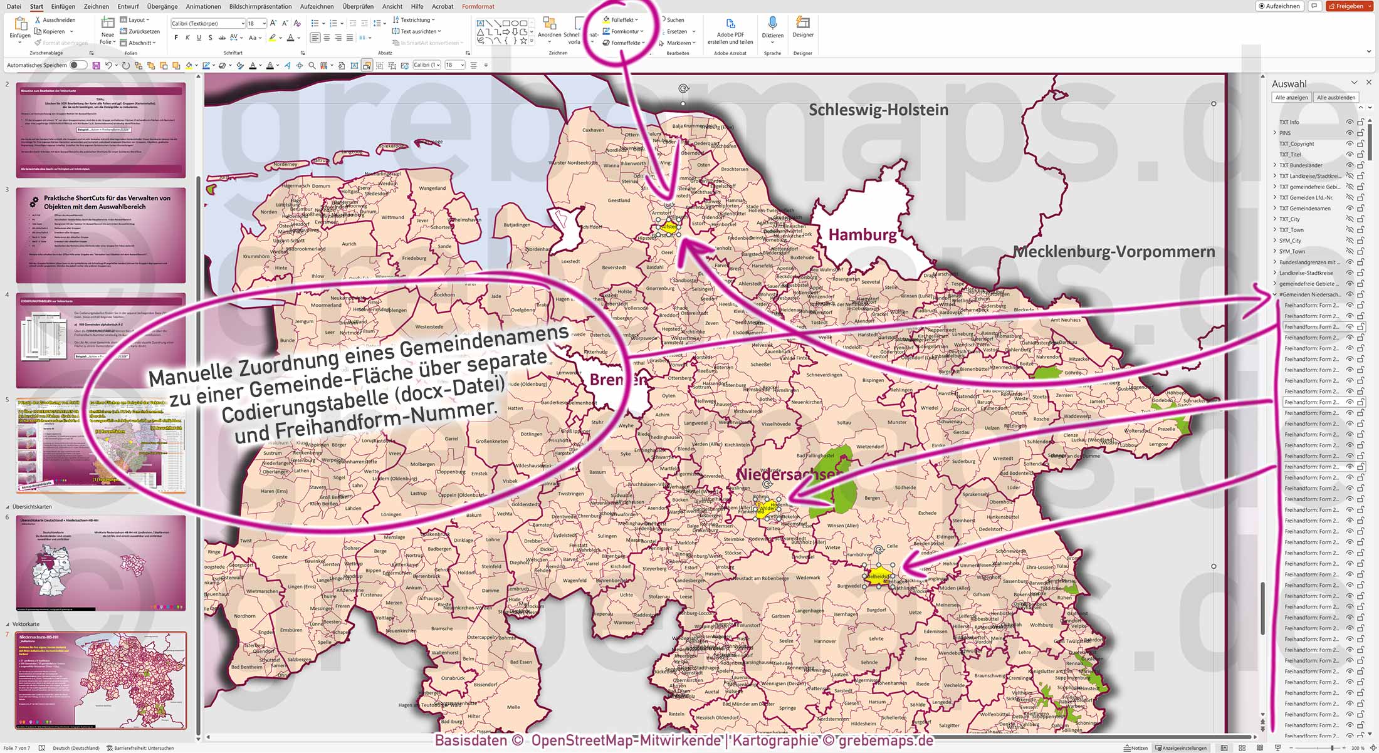Collapse the #Gemeinden Niedersach group
Viewport: 1379px width, 753px height.
(1275, 294)
